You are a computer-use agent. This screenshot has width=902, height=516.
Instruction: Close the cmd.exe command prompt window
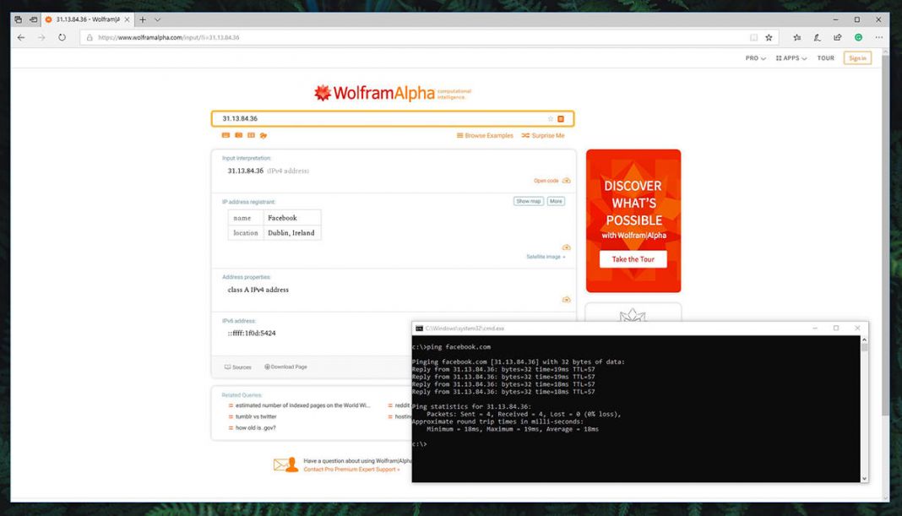[857, 329]
